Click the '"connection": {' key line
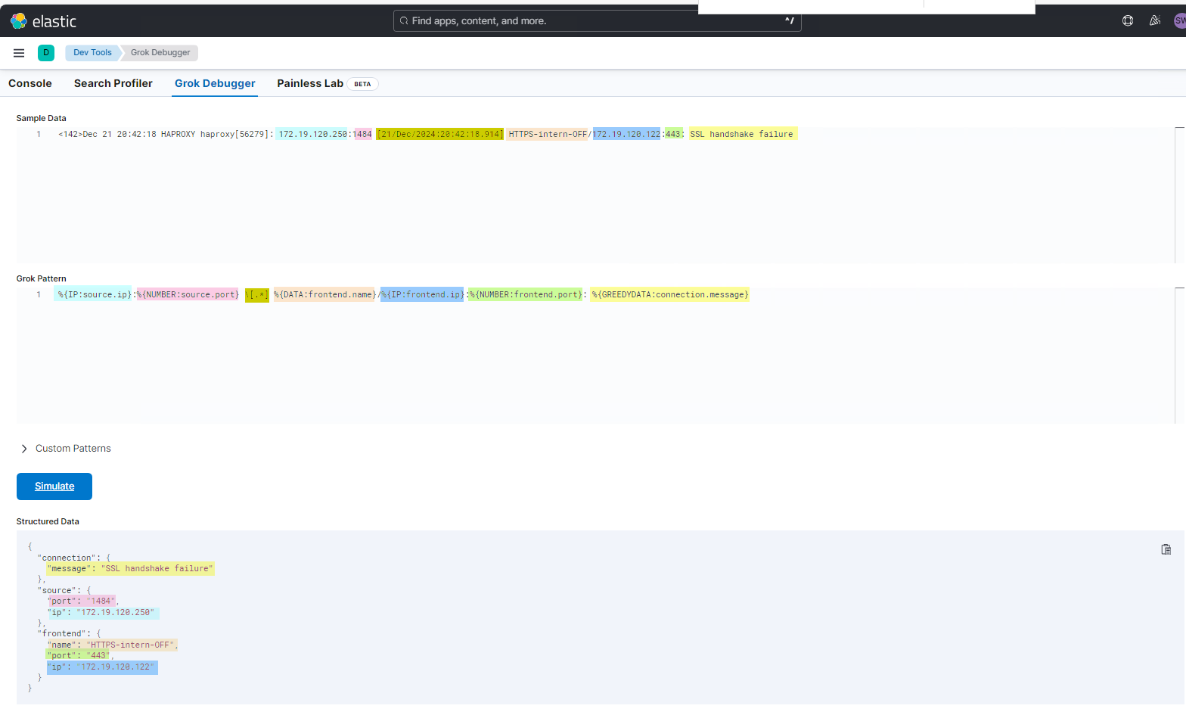Viewport: 1186px width, 715px height. pos(73,558)
